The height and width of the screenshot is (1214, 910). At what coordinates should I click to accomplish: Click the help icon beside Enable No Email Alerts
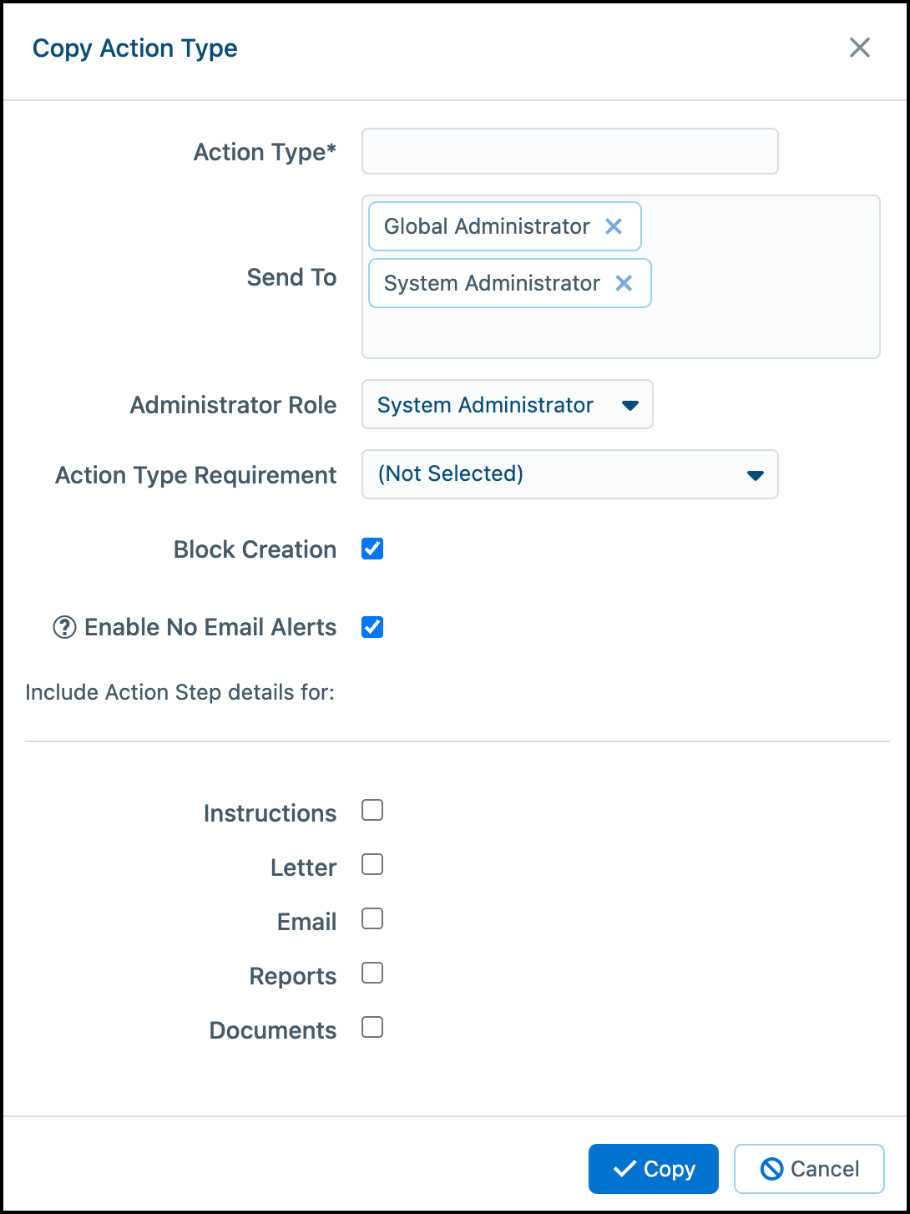click(64, 627)
